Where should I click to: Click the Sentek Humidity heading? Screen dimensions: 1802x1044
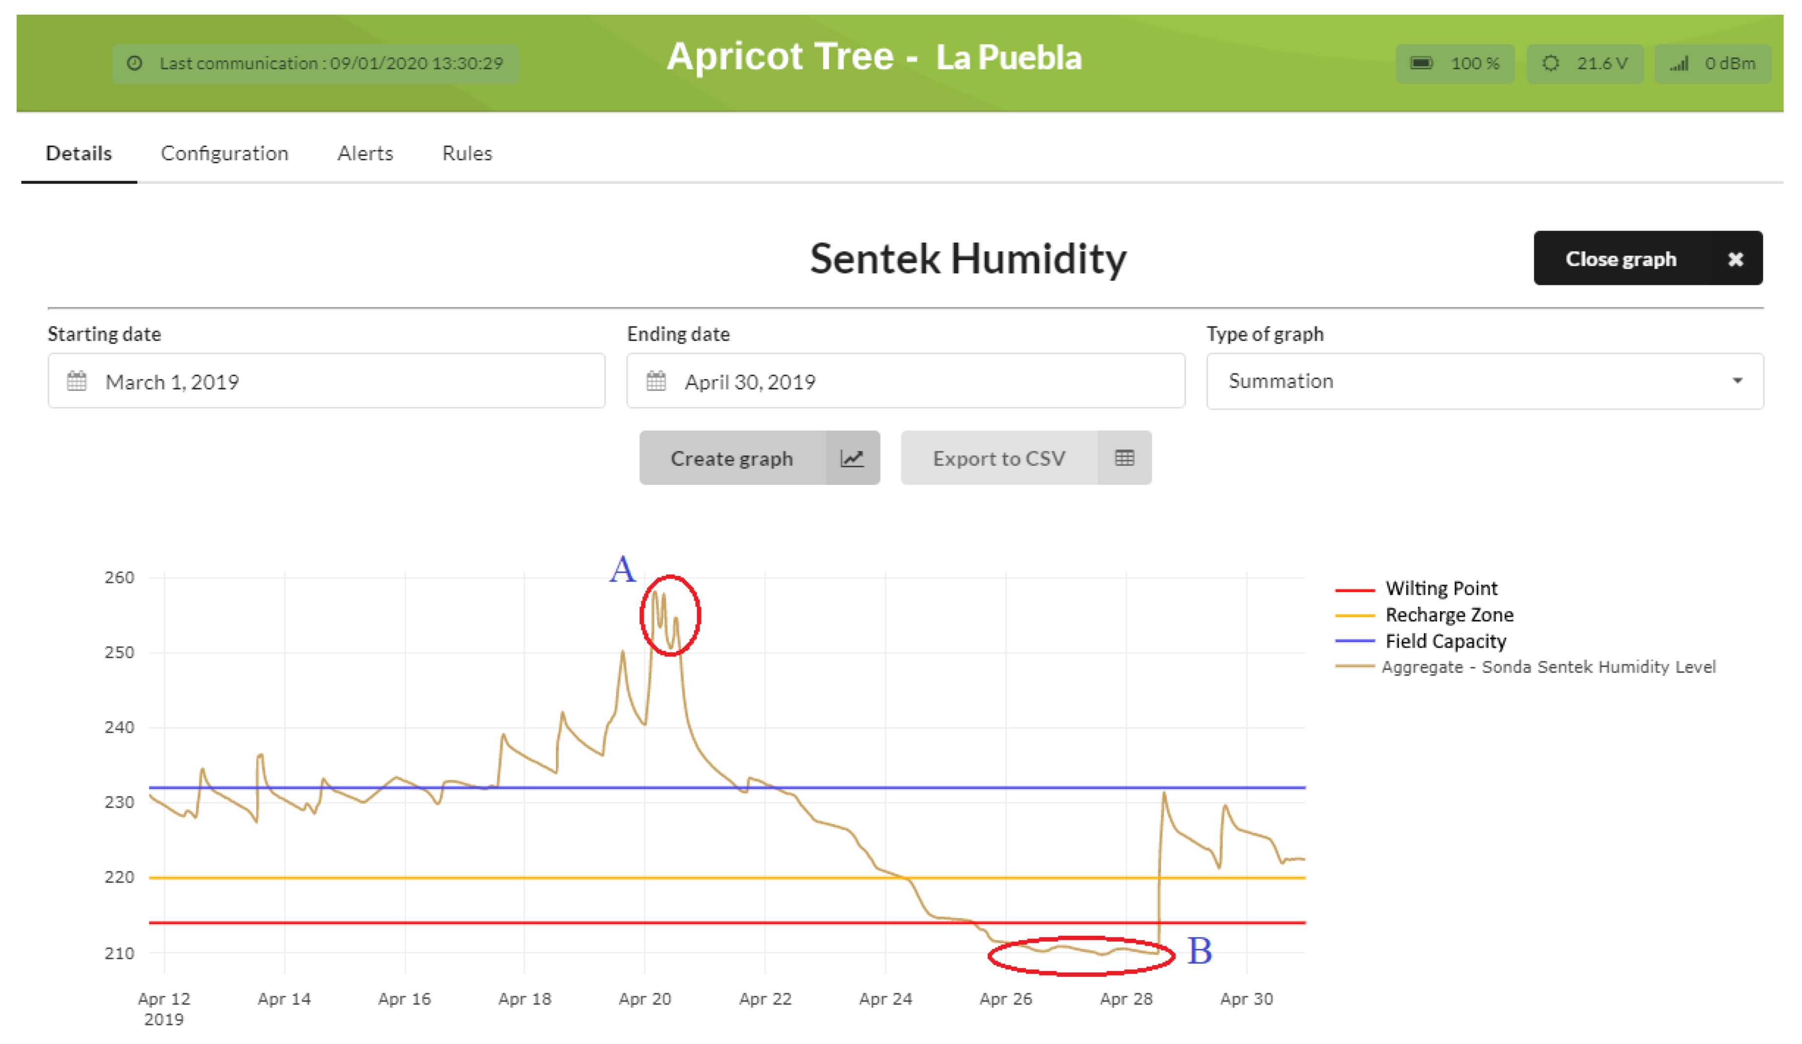pyautogui.click(x=967, y=258)
